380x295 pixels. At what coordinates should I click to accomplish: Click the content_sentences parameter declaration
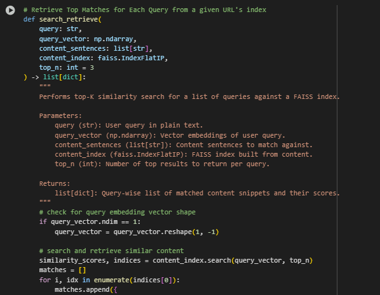[96, 48]
